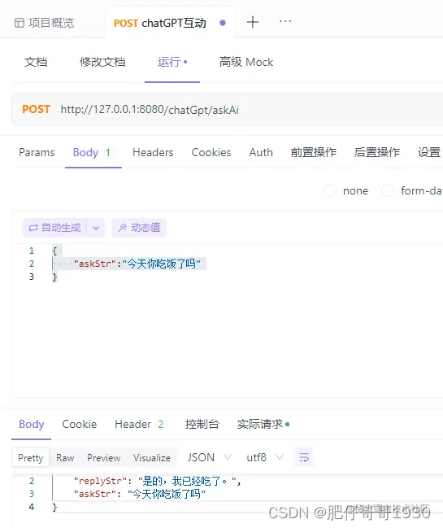Open the 控制台 tab

(x=202, y=424)
